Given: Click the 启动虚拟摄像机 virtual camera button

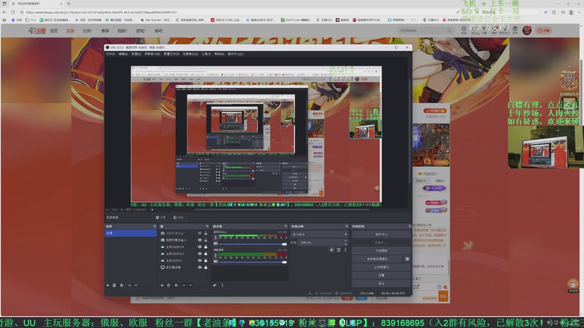Looking at the screenshot, I should point(377,259).
